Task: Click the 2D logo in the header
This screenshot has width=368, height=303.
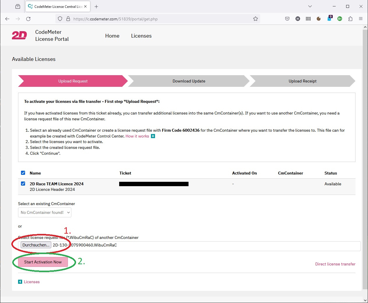Action: pos(19,36)
